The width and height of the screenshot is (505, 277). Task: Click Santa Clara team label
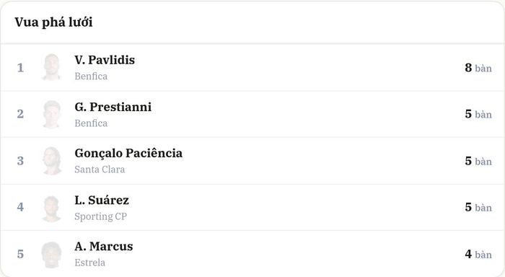[x=100, y=170]
